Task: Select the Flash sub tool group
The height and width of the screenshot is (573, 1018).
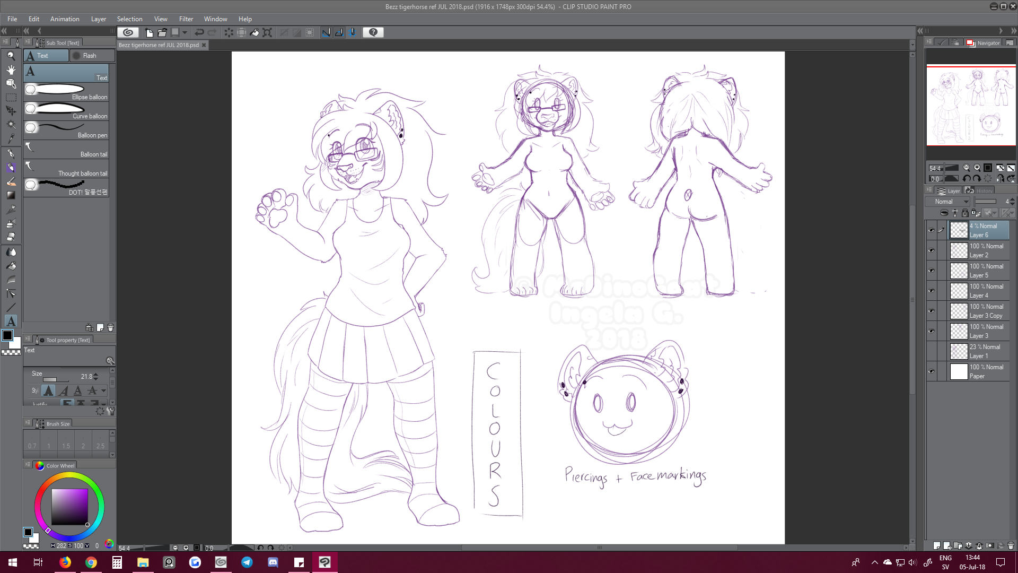Action: pos(91,56)
